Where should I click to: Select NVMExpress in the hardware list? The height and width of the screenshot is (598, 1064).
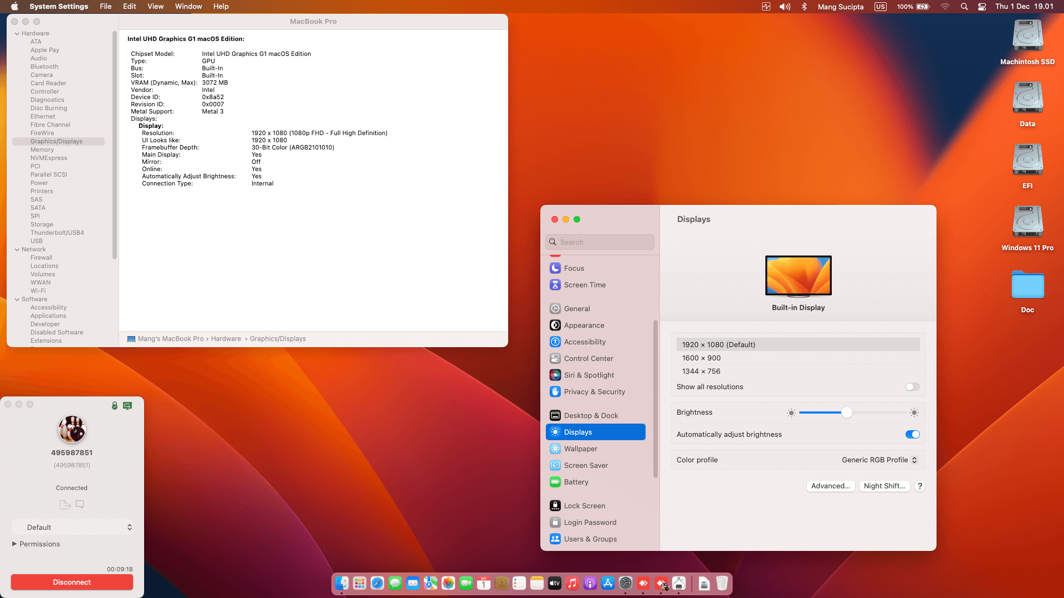pos(49,158)
